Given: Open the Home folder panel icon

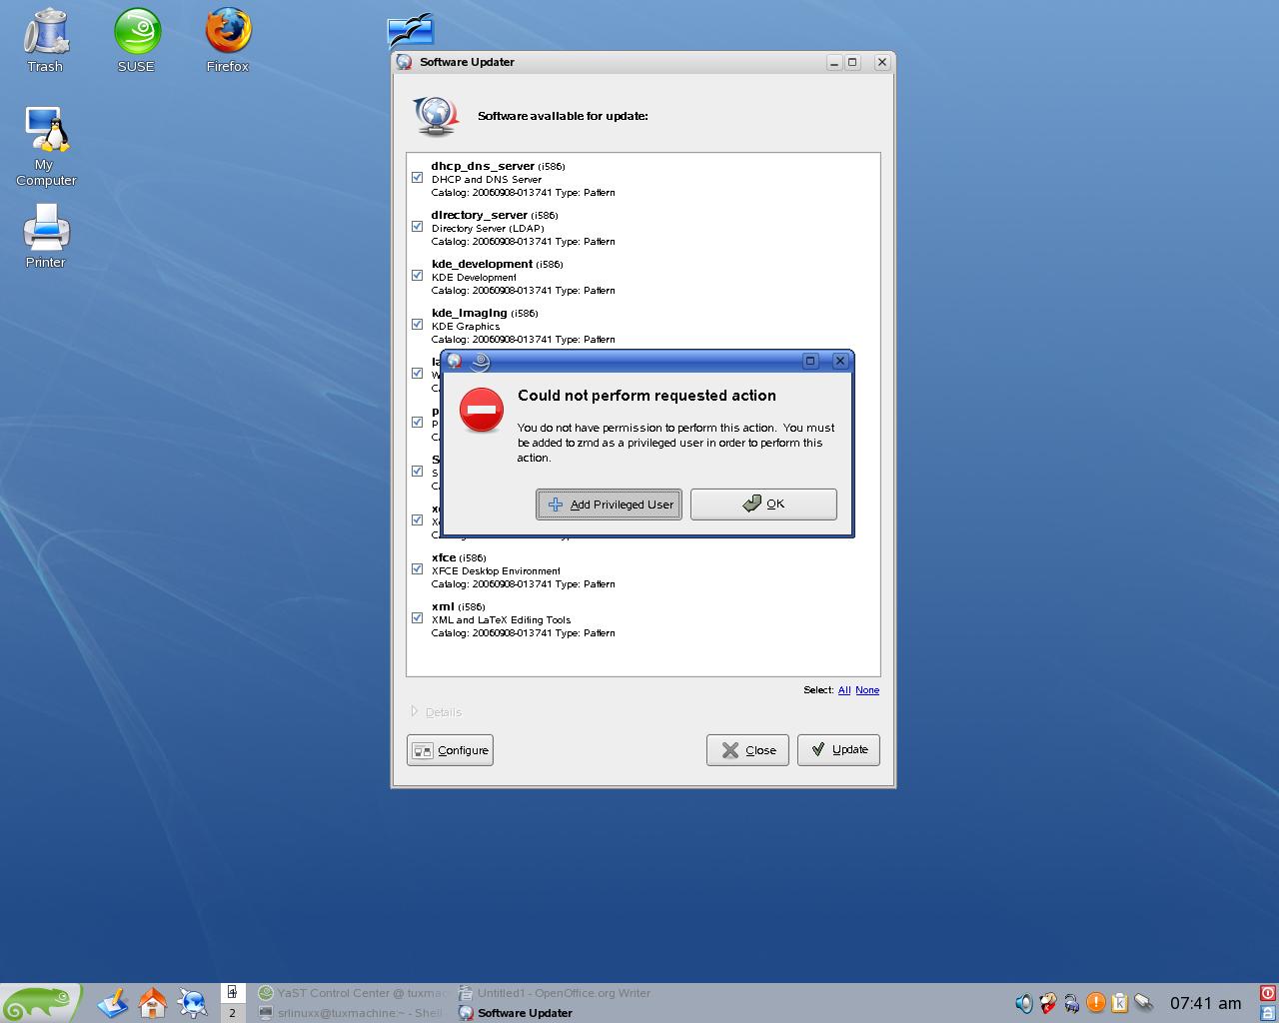Looking at the screenshot, I should [153, 1002].
